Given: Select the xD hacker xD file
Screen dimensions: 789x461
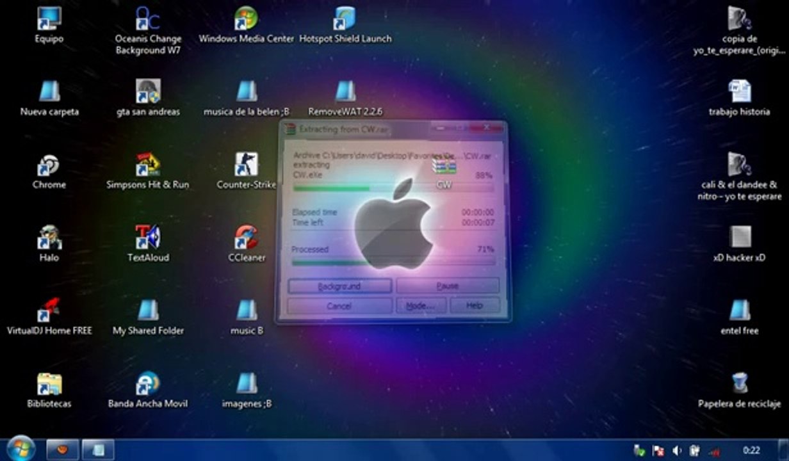Looking at the screenshot, I should coord(740,245).
